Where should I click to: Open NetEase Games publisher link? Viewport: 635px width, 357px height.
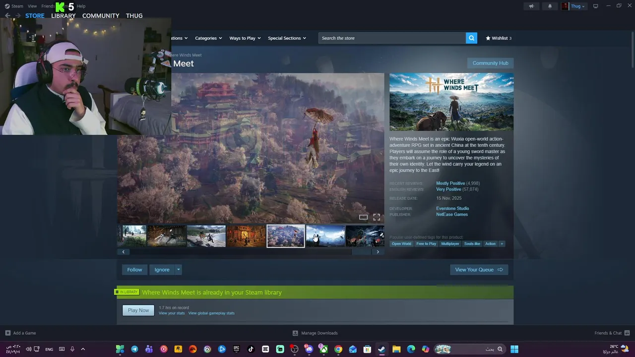click(452, 214)
